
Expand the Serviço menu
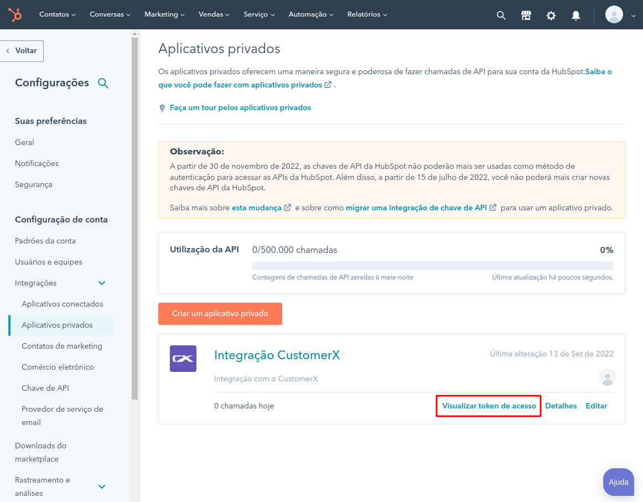tap(259, 14)
